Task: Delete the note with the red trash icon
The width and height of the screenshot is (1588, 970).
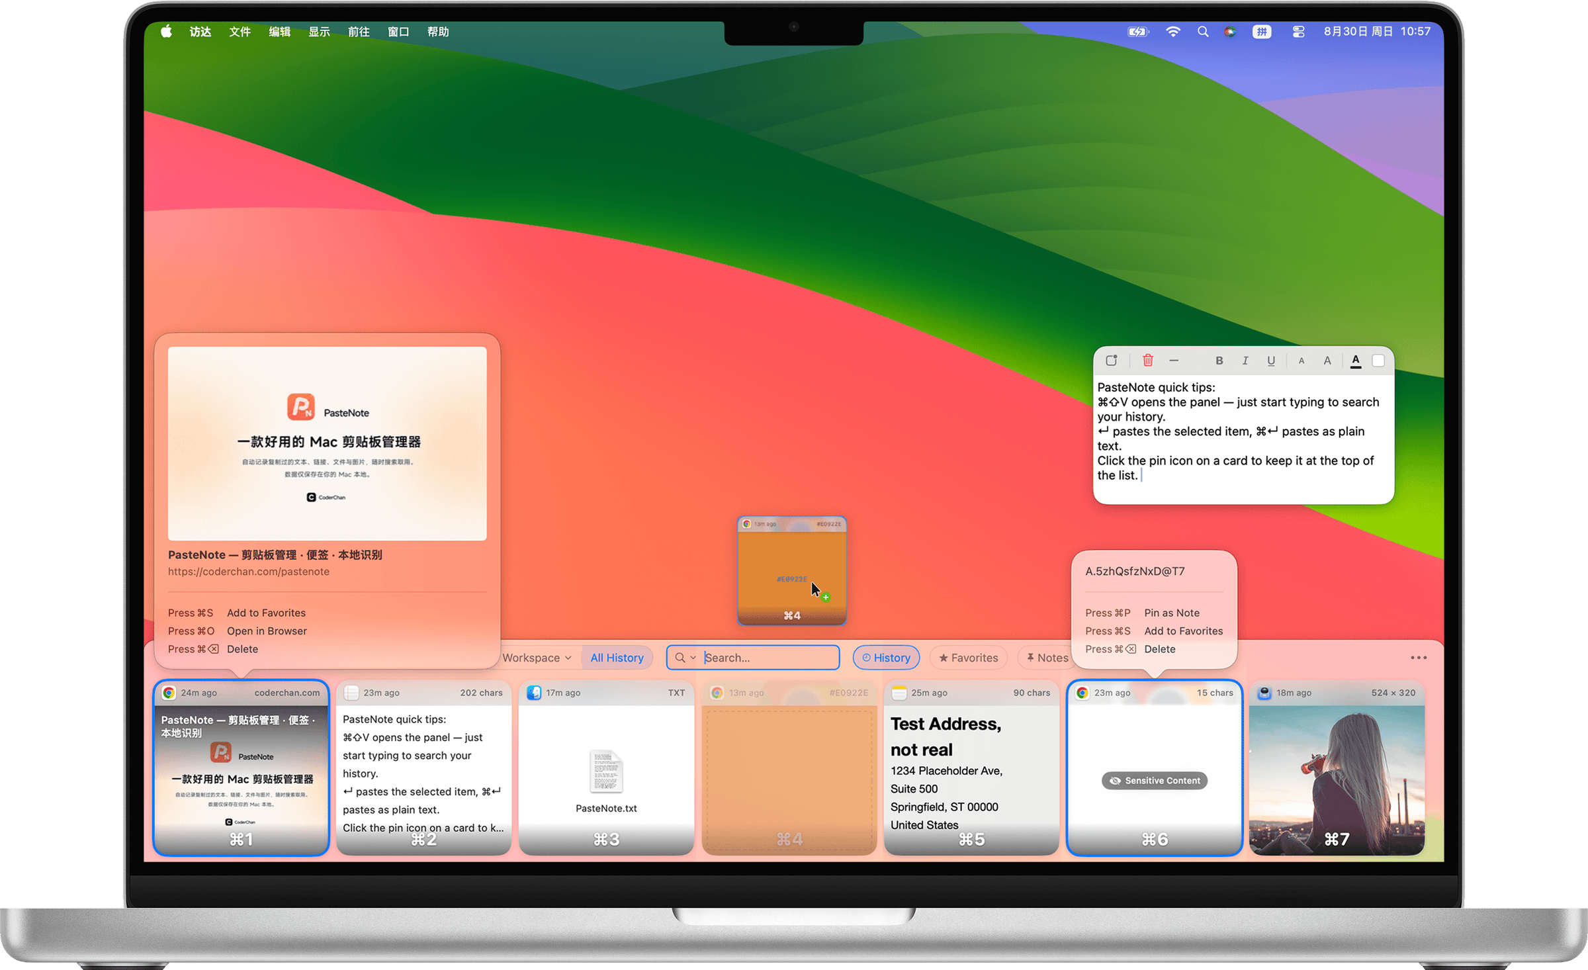Action: pyautogui.click(x=1148, y=361)
